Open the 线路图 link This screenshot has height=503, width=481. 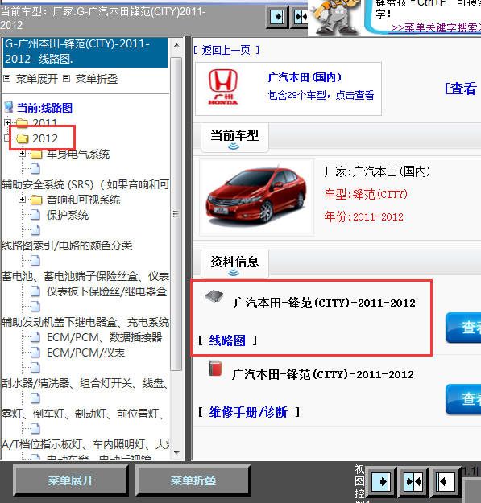tap(227, 340)
